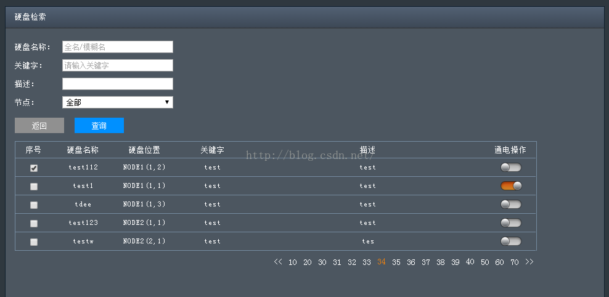This screenshot has width=609, height=297.
Task: Go to page 20
Action: (307, 262)
